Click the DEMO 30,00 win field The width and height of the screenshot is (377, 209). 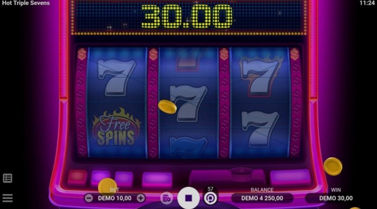coord(336,198)
